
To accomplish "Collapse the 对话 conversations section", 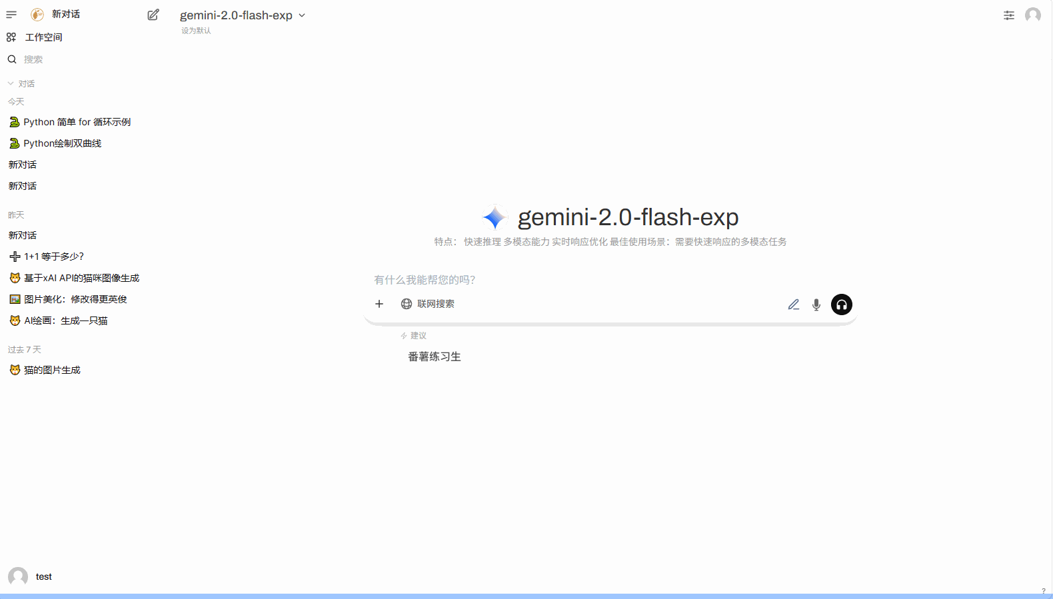I will tap(21, 84).
